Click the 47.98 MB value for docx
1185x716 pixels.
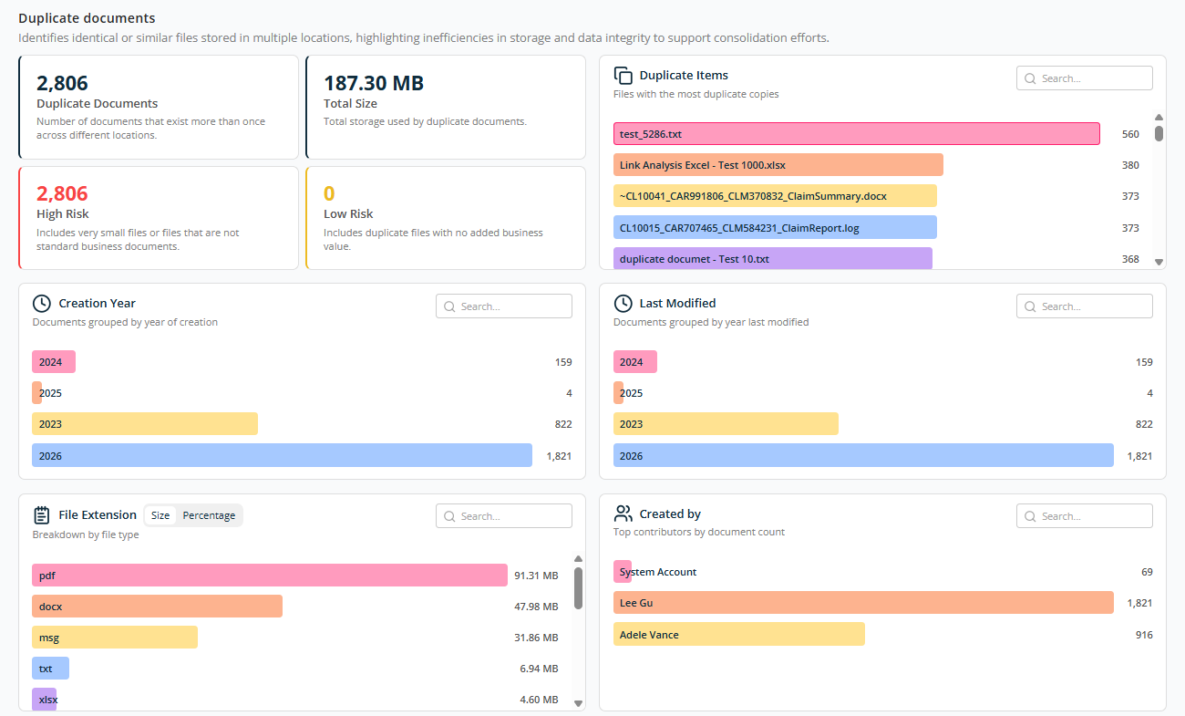pyautogui.click(x=536, y=607)
